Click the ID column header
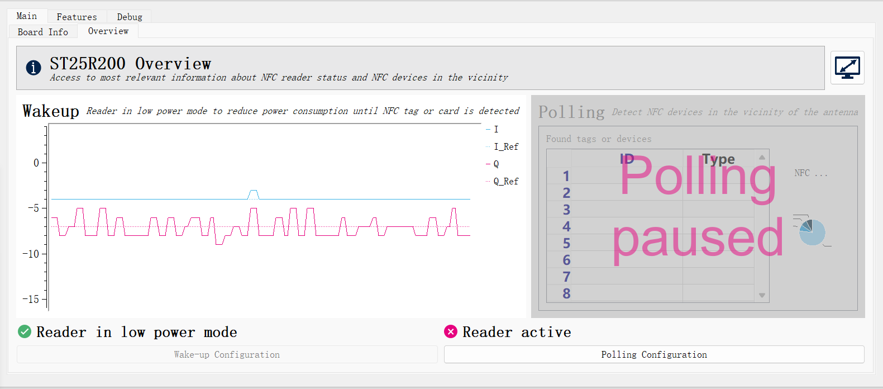Viewport: 883px width, 389px height. point(627,159)
